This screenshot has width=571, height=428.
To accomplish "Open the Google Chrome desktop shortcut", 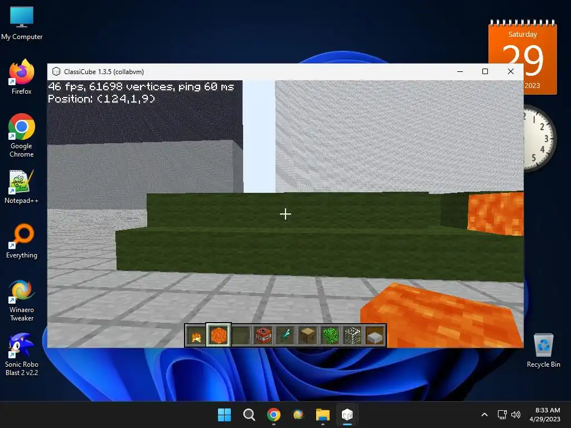I will [x=22, y=135].
